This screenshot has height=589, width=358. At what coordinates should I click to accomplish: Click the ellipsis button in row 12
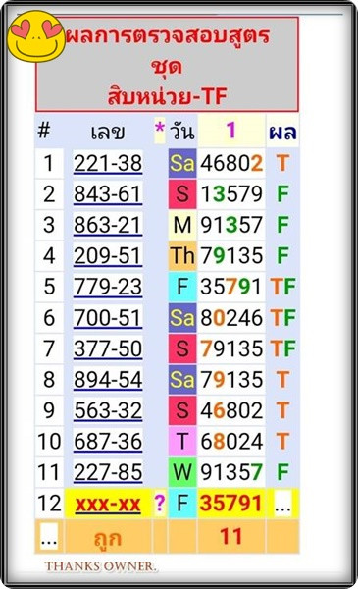(x=282, y=505)
